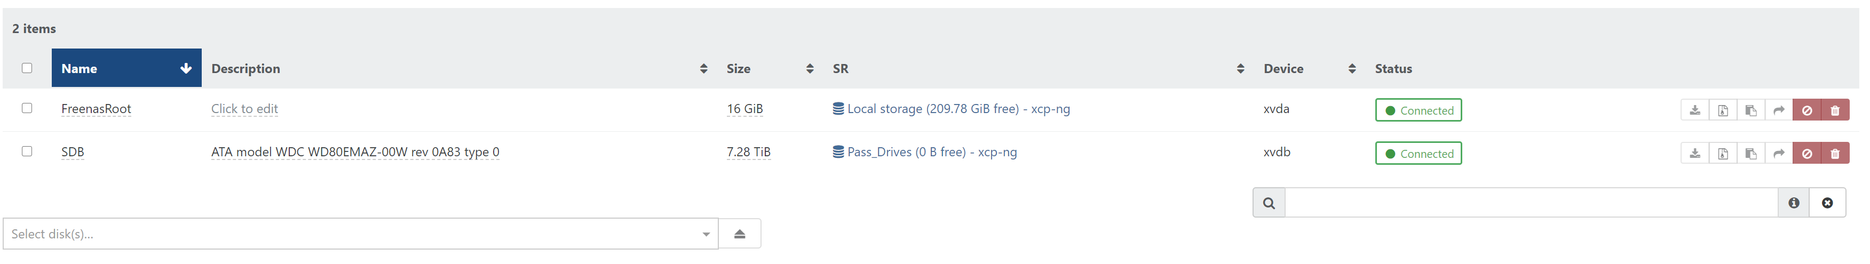The height and width of the screenshot is (264, 1870).
Task: Sort by the Description column header
Action: 459,68
